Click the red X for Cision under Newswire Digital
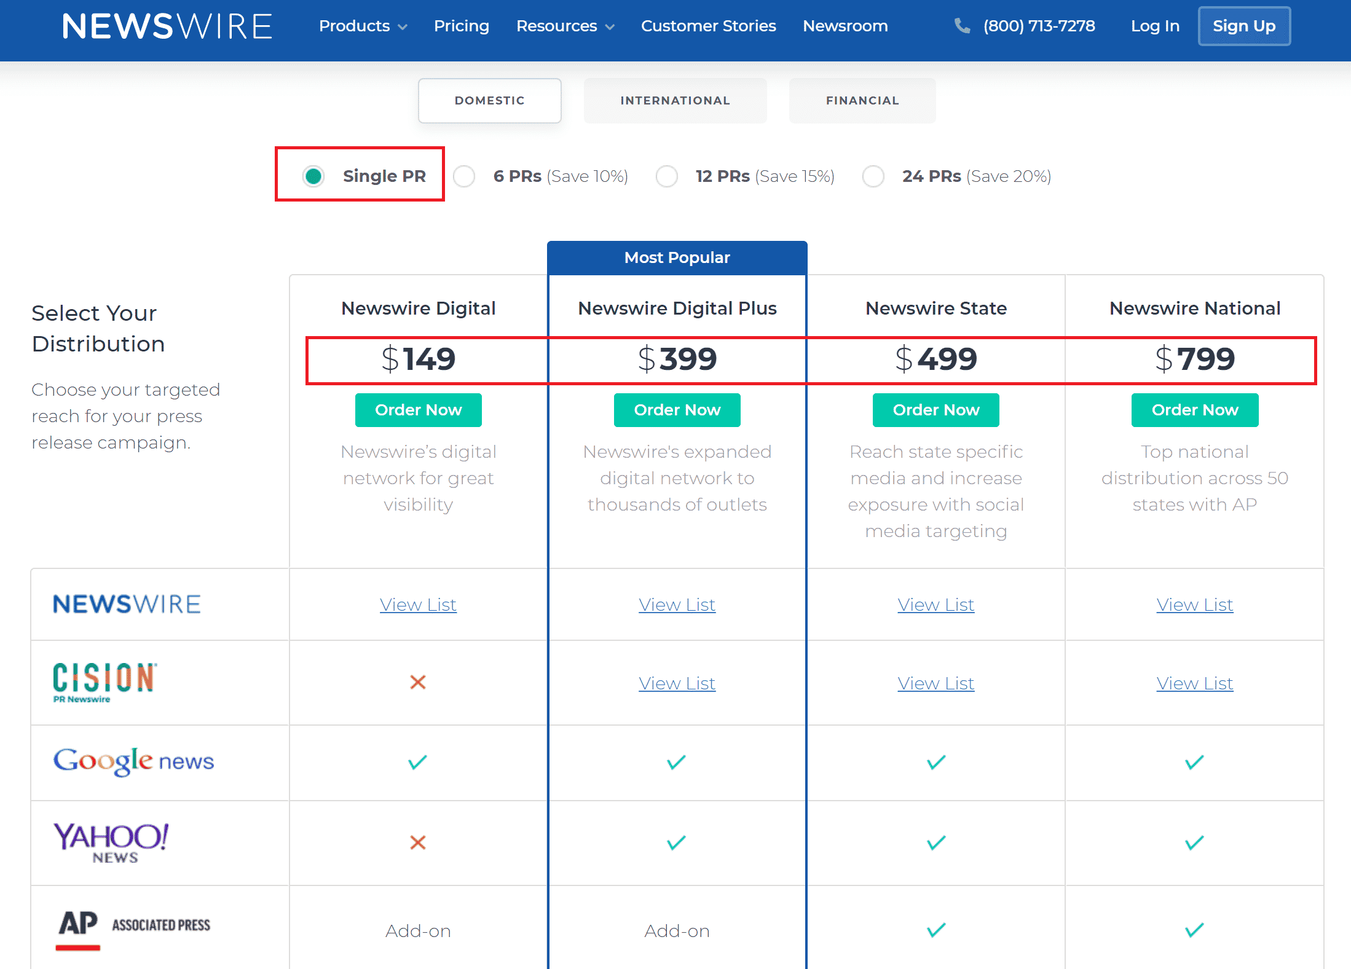 click(418, 682)
